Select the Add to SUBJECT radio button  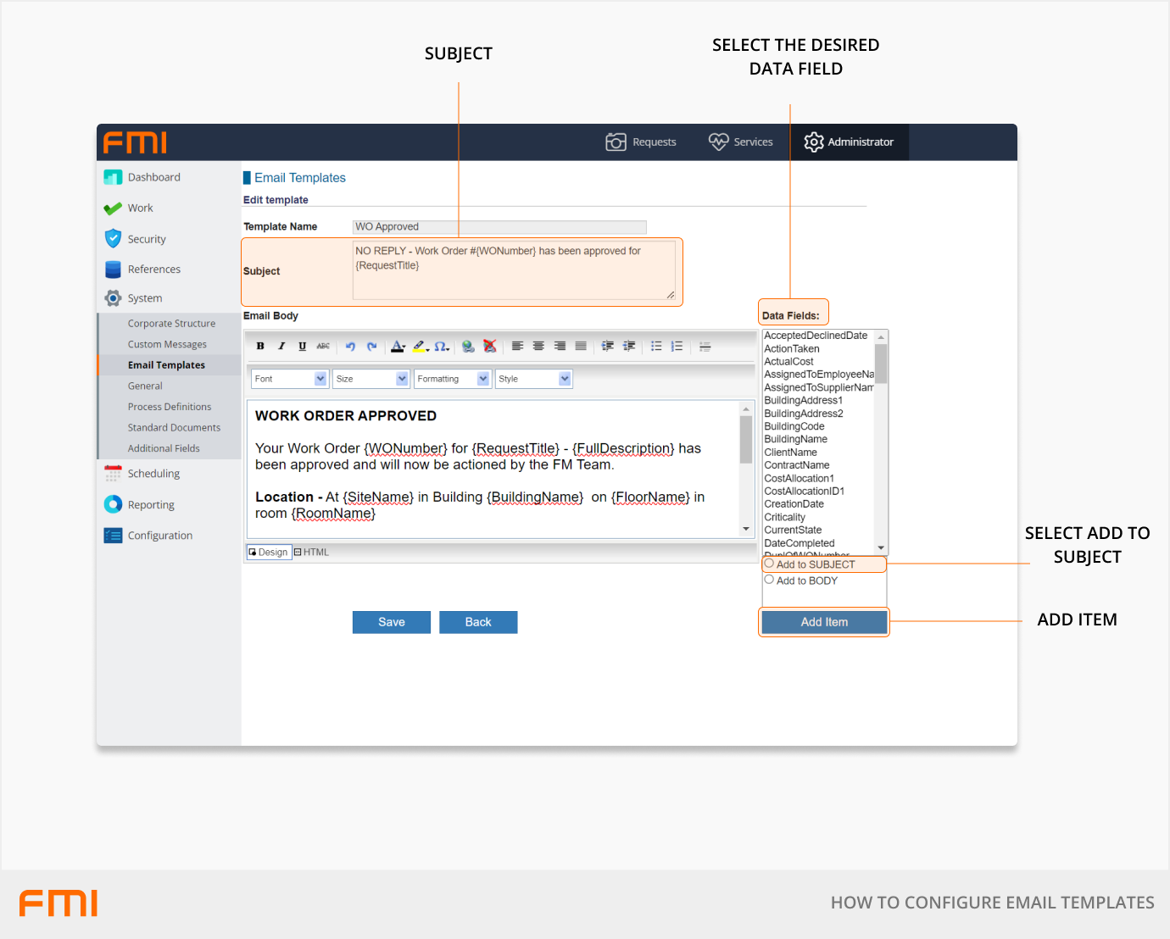click(x=769, y=564)
